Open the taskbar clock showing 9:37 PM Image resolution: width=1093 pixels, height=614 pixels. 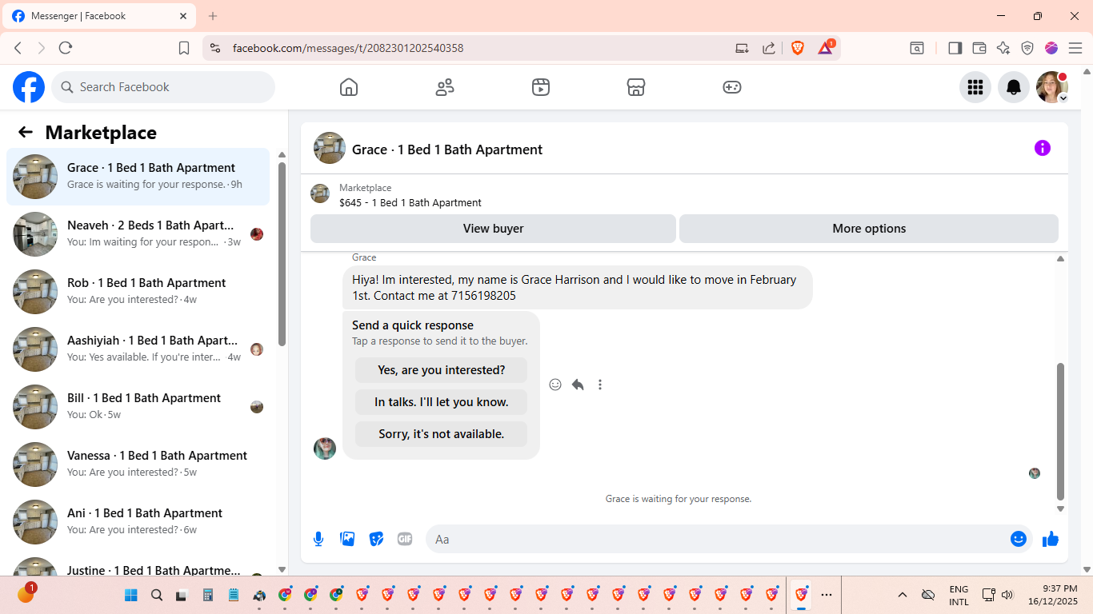pos(1053,595)
